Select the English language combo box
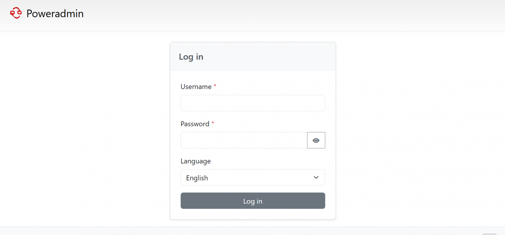Image resolution: width=505 pixels, height=235 pixels. pyautogui.click(x=253, y=177)
